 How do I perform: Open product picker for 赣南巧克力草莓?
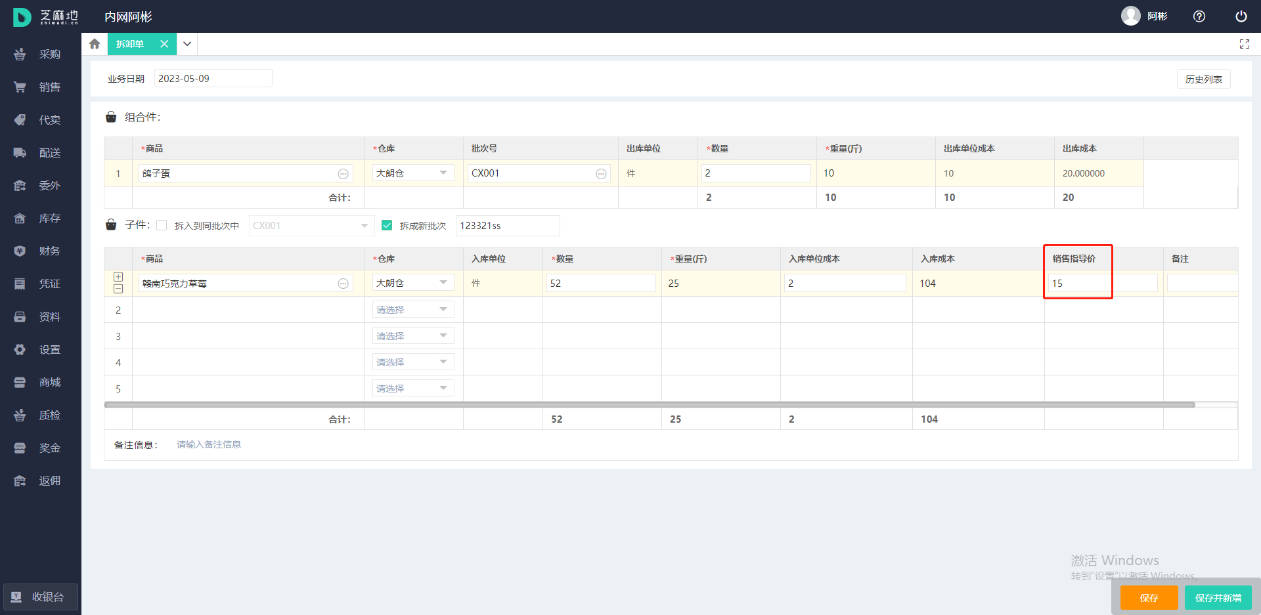(343, 284)
